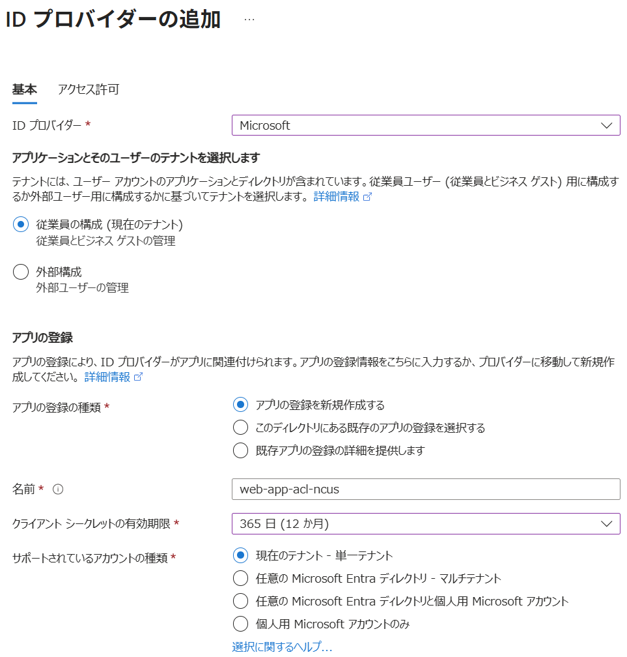627x657 pixels.
Task: Click the 従業員とビジネス ゲストの管理 description
Action: 105,241
